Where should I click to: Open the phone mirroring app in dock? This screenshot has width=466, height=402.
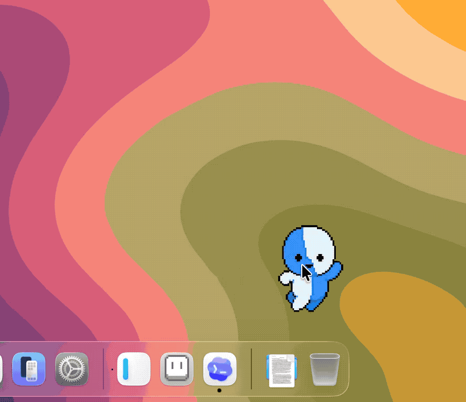point(29,369)
